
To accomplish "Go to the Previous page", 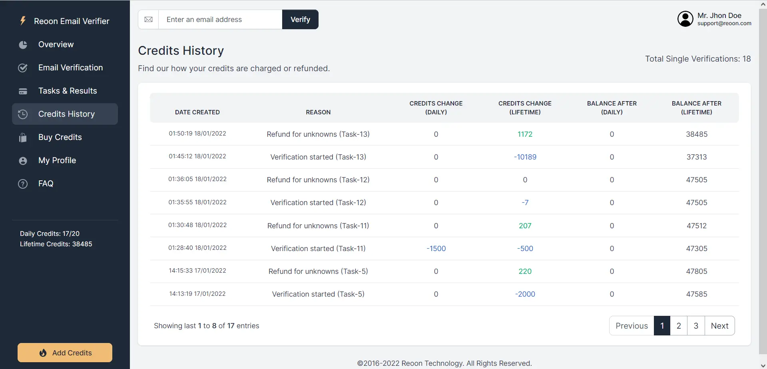I will pyautogui.click(x=632, y=326).
